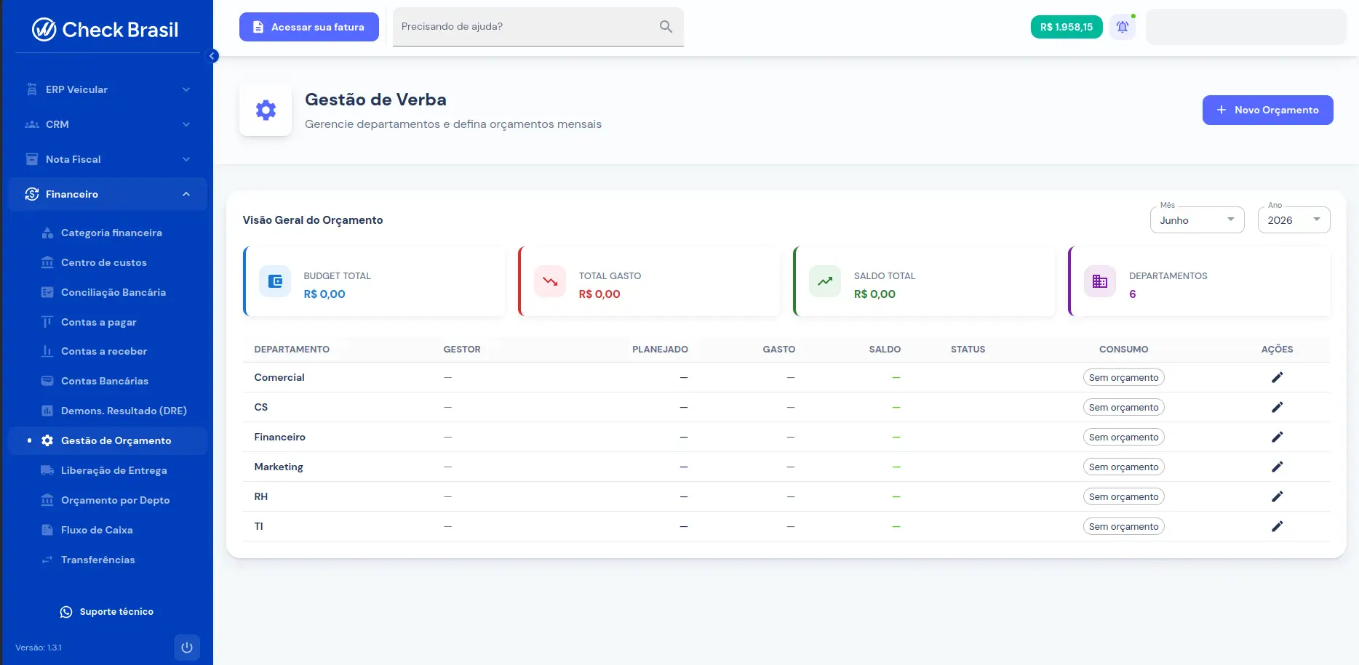The image size is (1359, 665).
Task: Click the notification bell icon
Action: tap(1123, 27)
